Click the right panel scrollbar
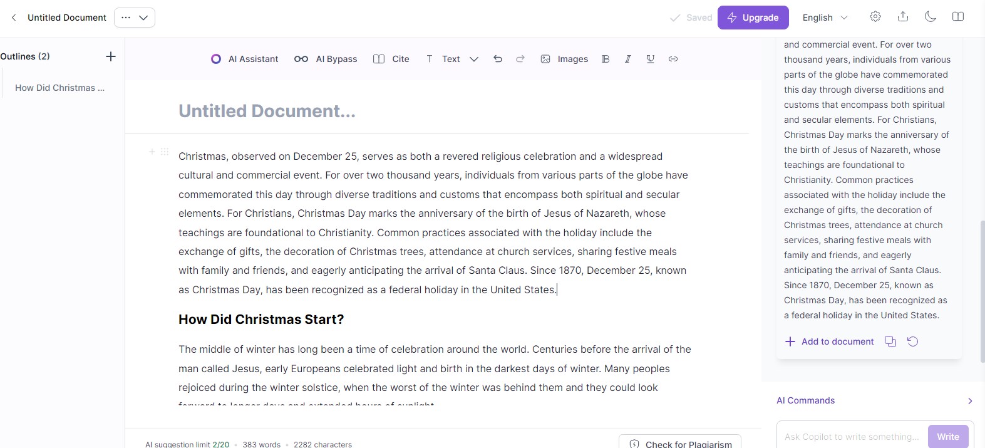The height and width of the screenshot is (448, 985). 982,291
